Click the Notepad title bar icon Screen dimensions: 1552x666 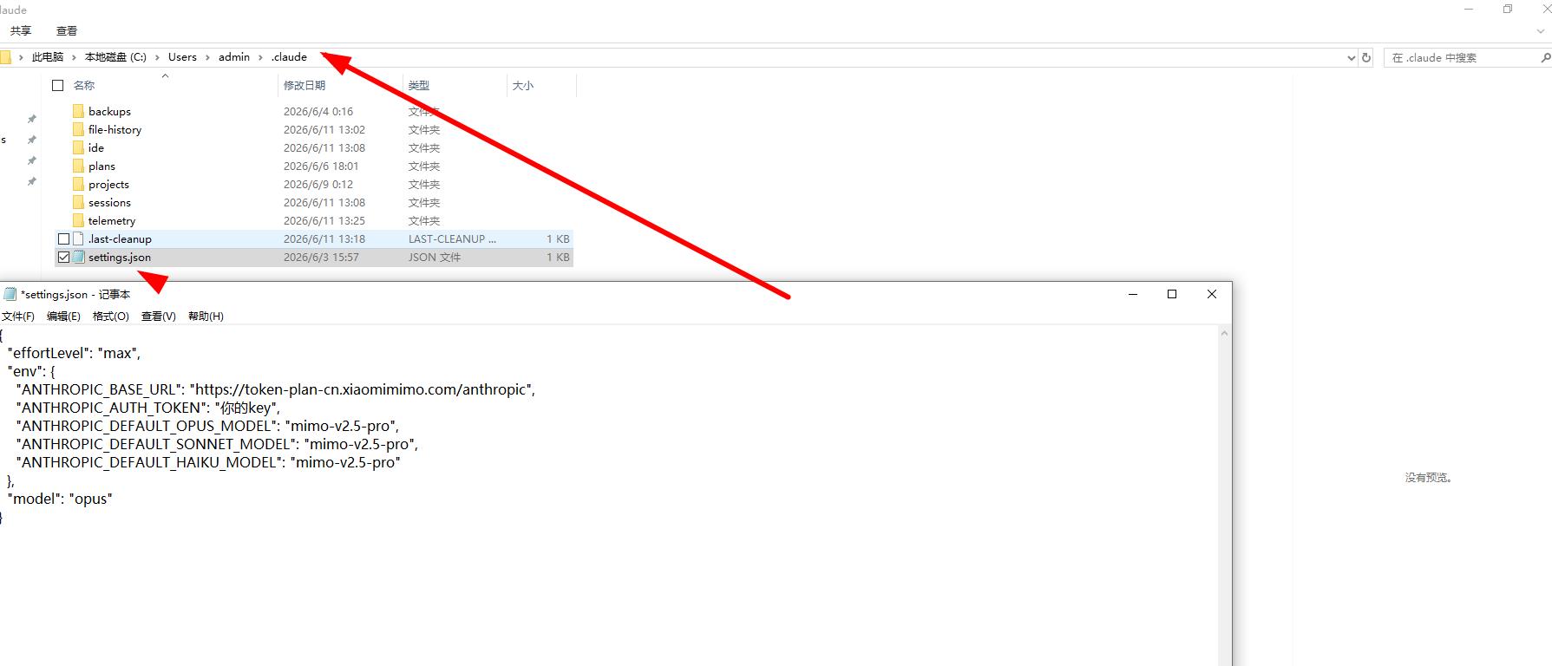click(x=10, y=294)
